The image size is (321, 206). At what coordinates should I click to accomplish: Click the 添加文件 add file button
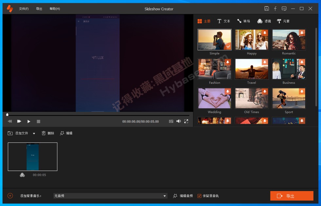click(x=18, y=133)
